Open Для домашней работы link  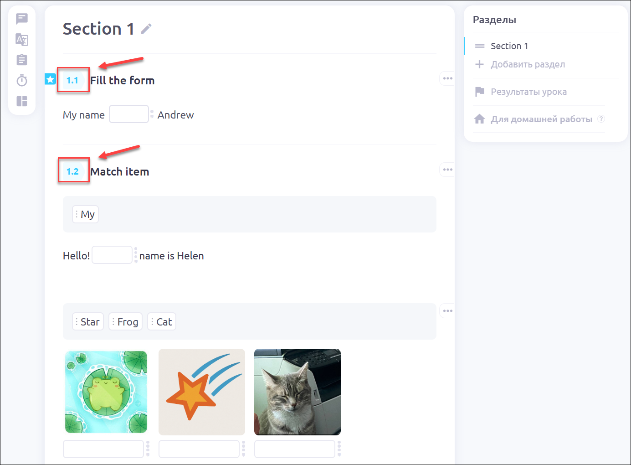click(541, 119)
